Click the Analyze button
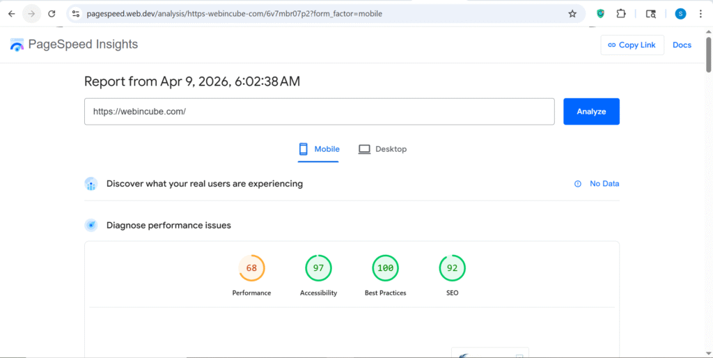This screenshot has height=358, width=713. [591, 111]
